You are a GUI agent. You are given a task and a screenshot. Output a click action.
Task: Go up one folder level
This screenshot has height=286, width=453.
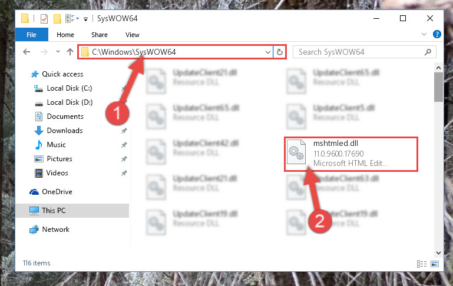(70, 52)
